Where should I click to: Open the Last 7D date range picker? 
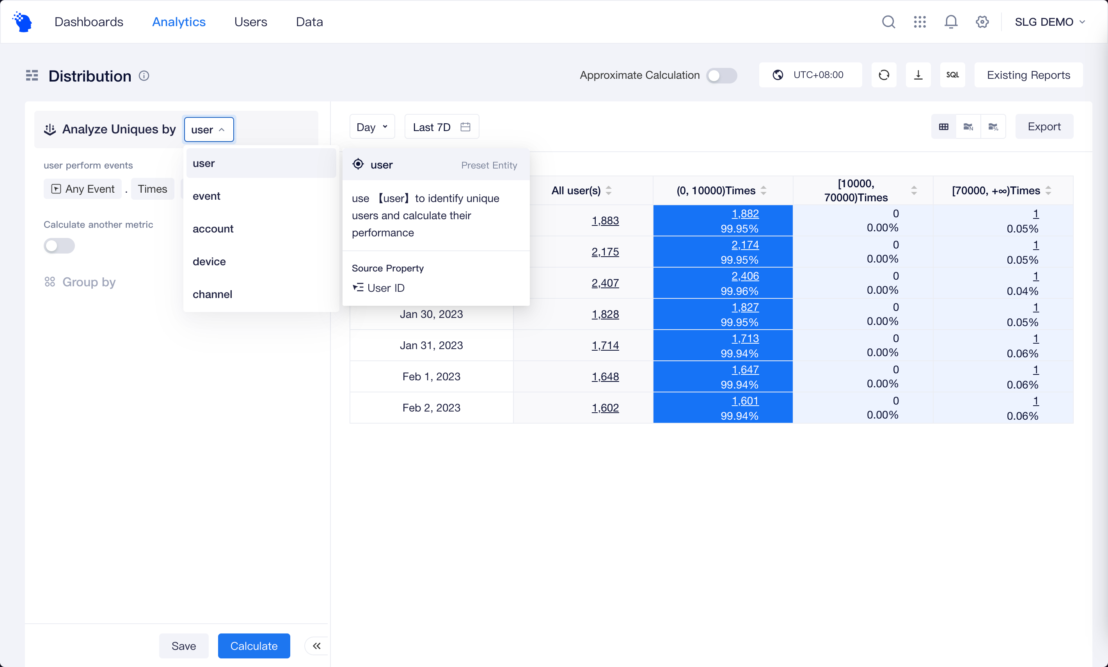click(442, 127)
